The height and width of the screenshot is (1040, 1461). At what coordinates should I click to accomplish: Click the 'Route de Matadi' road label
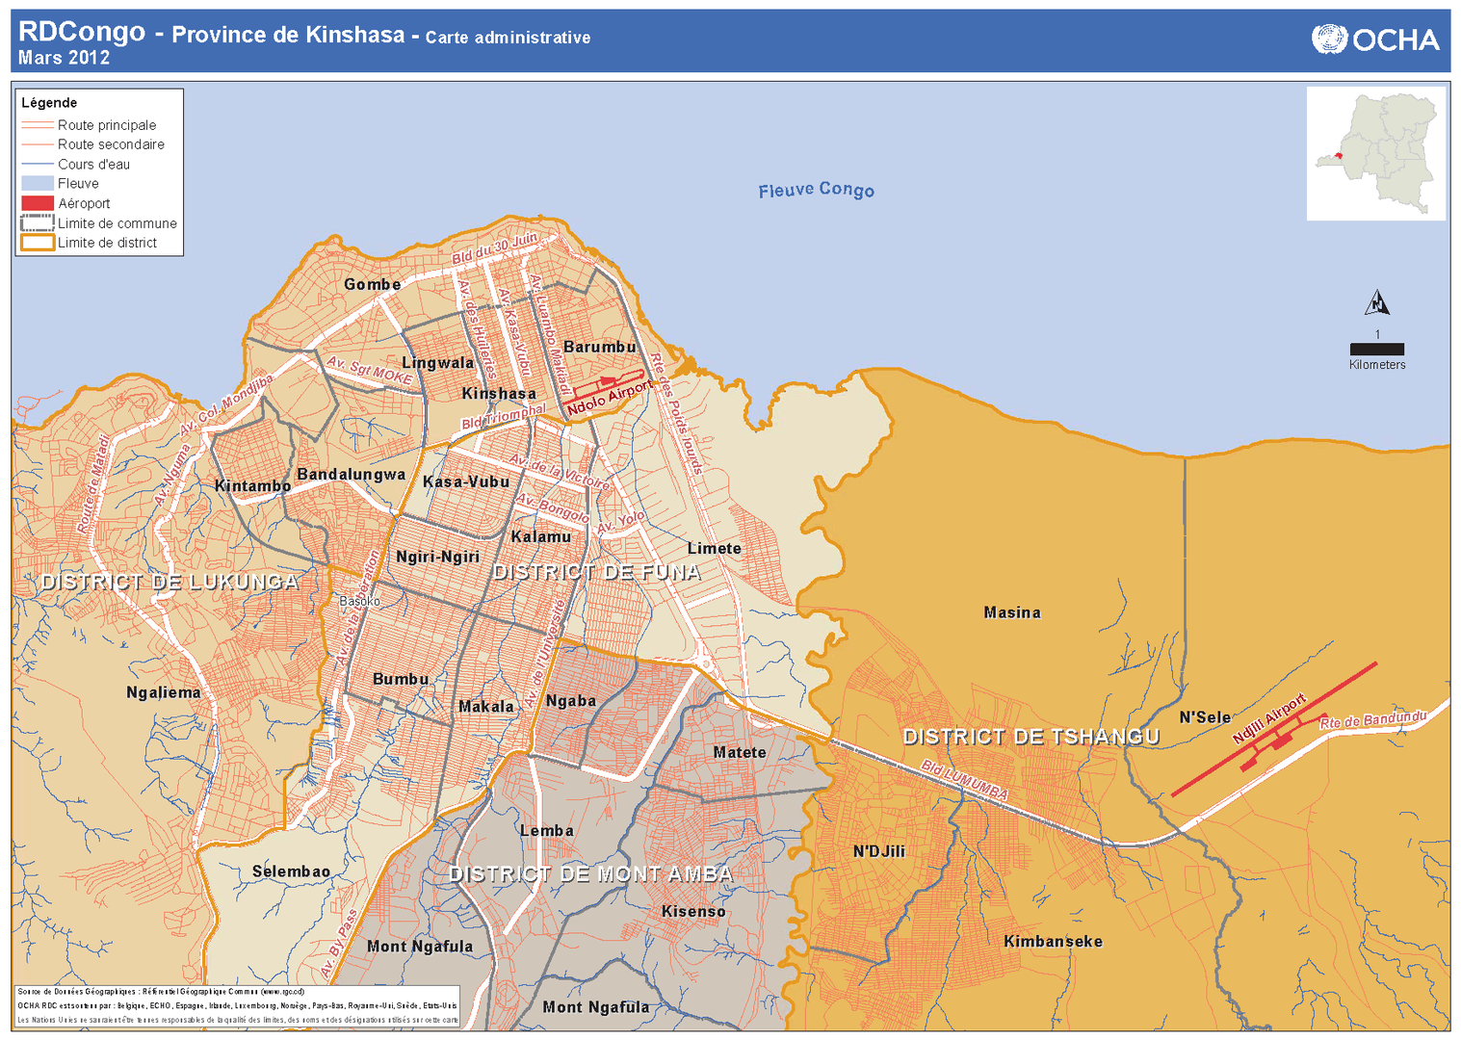(92, 482)
